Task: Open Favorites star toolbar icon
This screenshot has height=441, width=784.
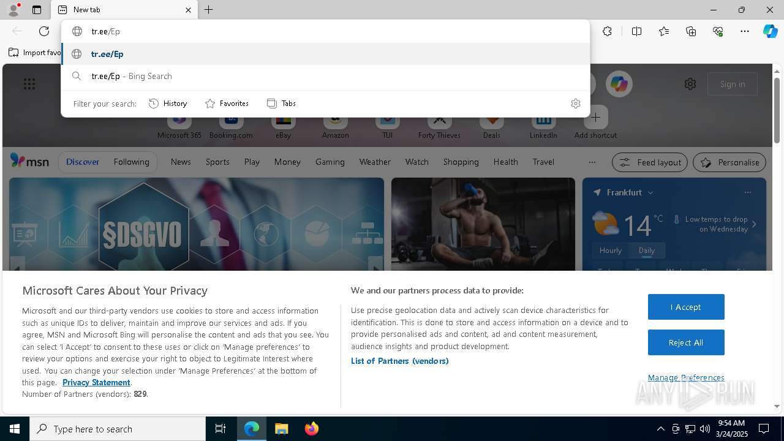Action: coord(664,31)
